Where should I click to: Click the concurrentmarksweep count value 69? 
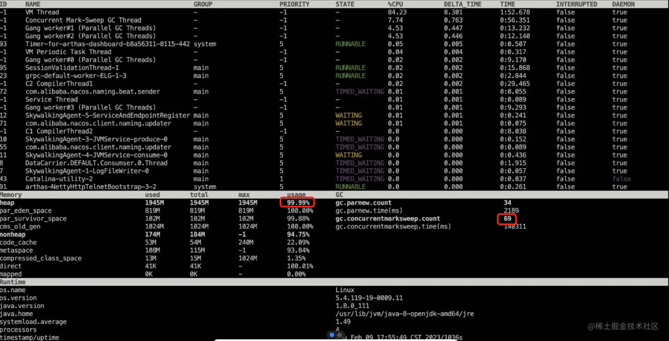pos(507,219)
